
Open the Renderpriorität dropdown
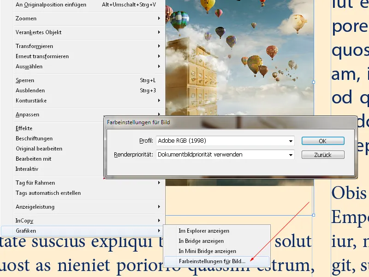[x=225, y=155]
